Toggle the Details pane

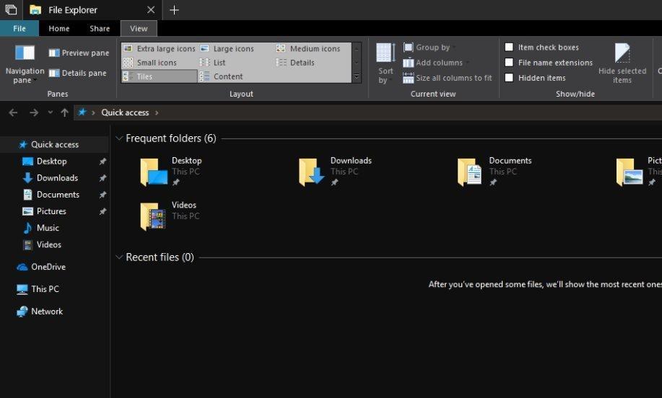pos(78,73)
